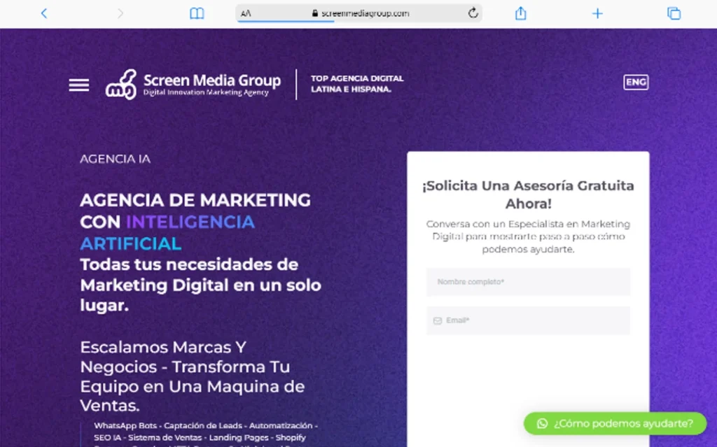Click the 'AGENCIA IA' heading text
Image resolution: width=717 pixels, height=447 pixels.
tap(116, 159)
